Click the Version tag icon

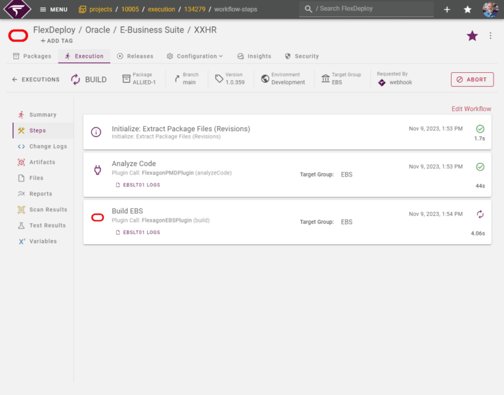coord(219,79)
